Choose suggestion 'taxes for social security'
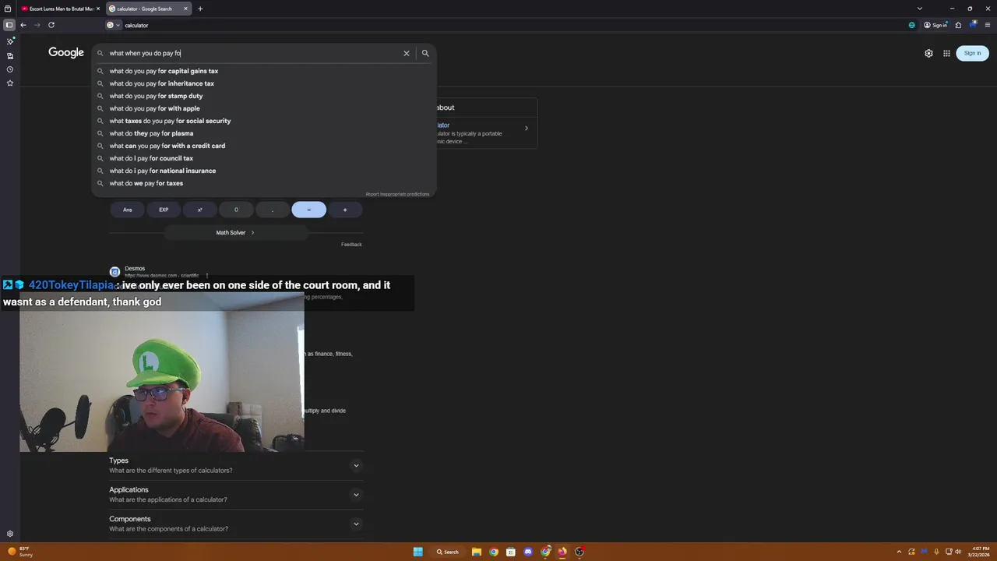 264,121
